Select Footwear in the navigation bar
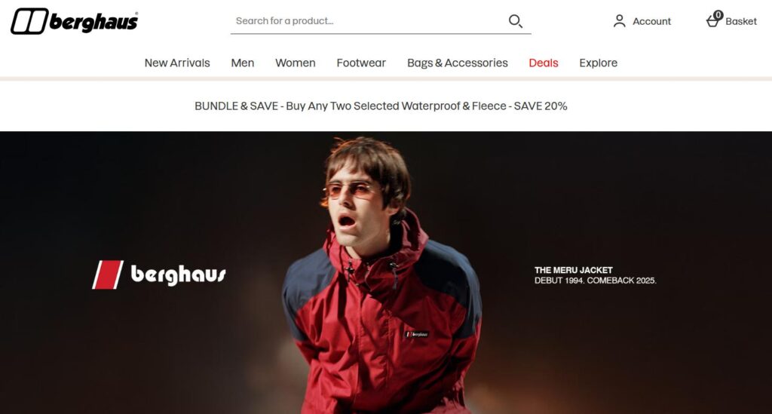This screenshot has height=414, width=772. 361,63
